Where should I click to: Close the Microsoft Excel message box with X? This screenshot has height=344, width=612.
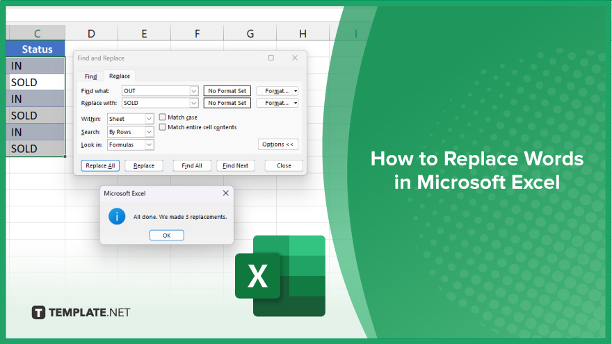click(x=225, y=193)
